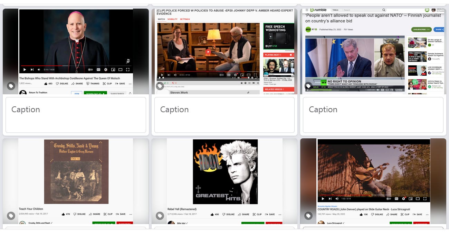Viewport: 449px width, 233px height.
Task: Toggle CC in the Depp clip player
Action: (228, 75)
